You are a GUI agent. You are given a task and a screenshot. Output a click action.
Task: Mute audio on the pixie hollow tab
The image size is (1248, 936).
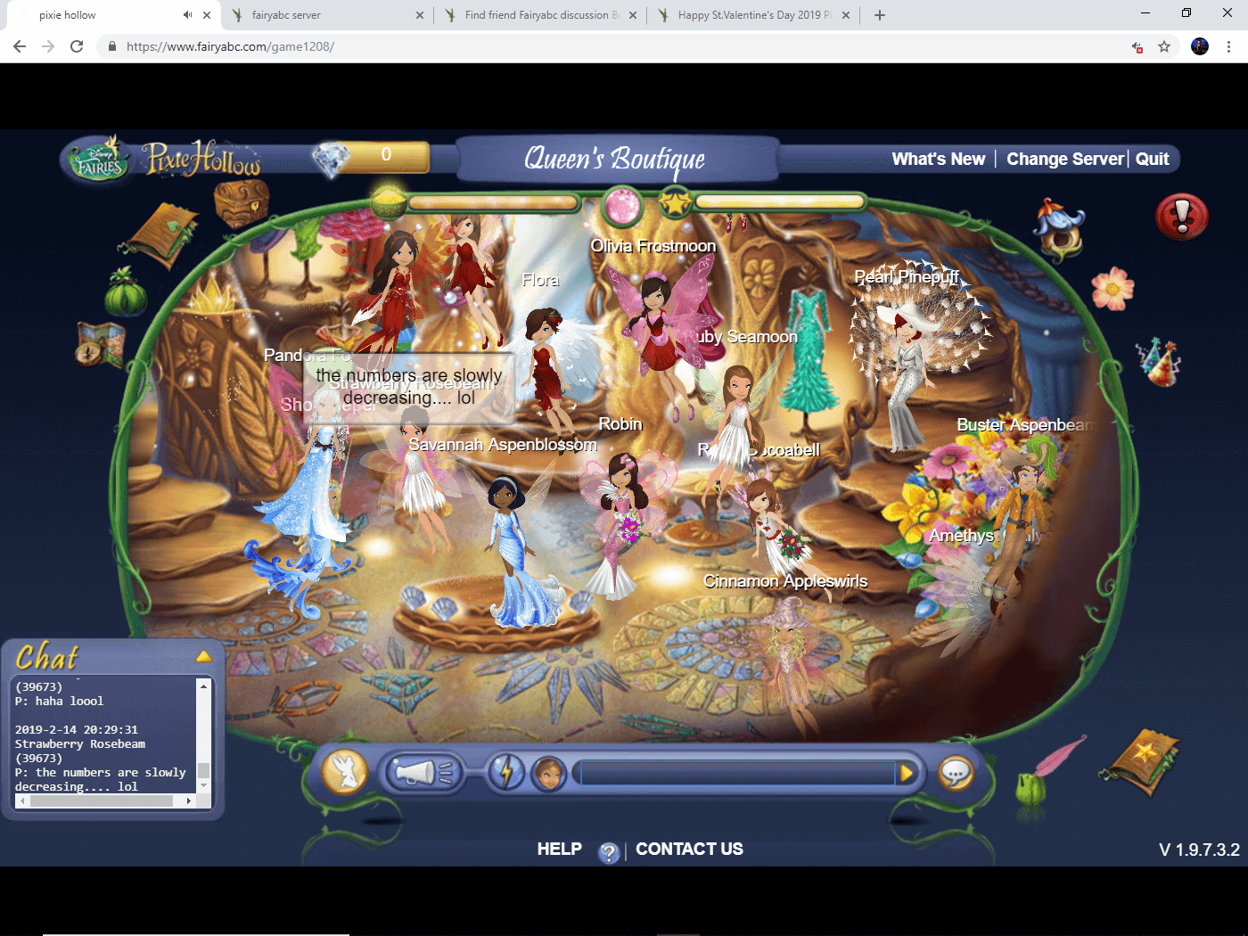coord(187,14)
